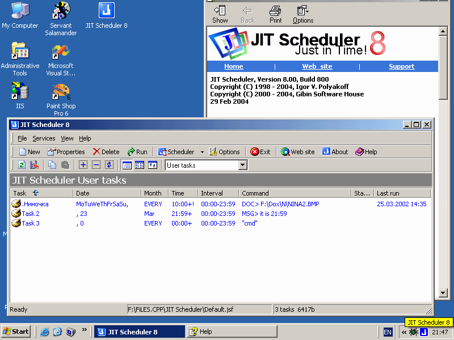Open the View menu
Image resolution: width=454 pixels, height=340 pixels.
(x=67, y=138)
